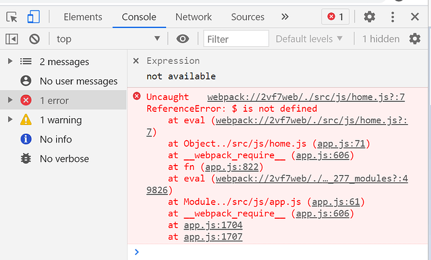
Task: Show more tabs with double chevron
Action: 285,17
